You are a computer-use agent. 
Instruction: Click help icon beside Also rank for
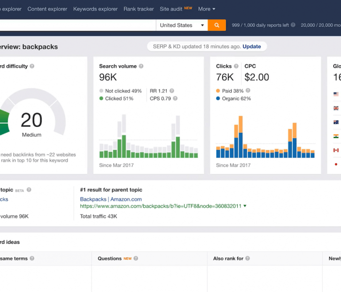247,258
